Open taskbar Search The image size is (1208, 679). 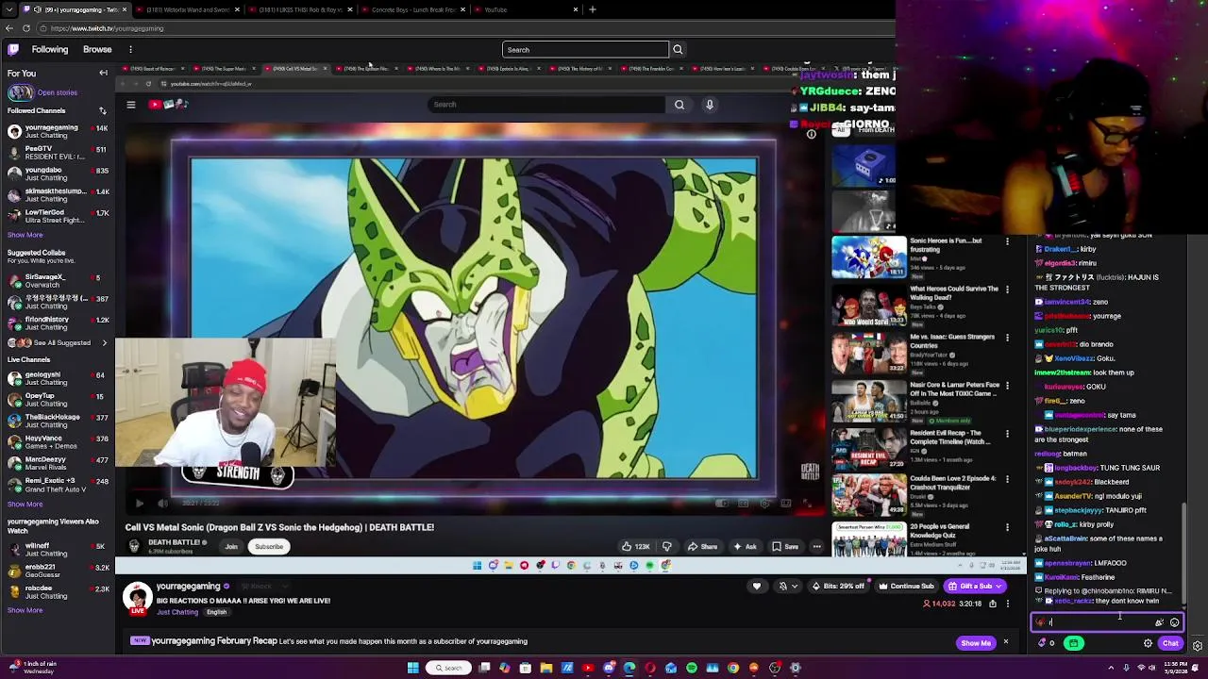click(447, 669)
